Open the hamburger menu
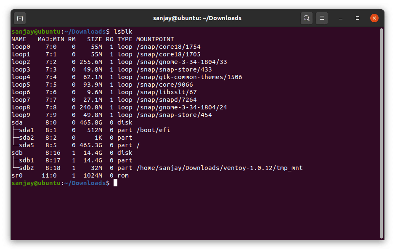Screen dimensions: 395x252 point(321,18)
